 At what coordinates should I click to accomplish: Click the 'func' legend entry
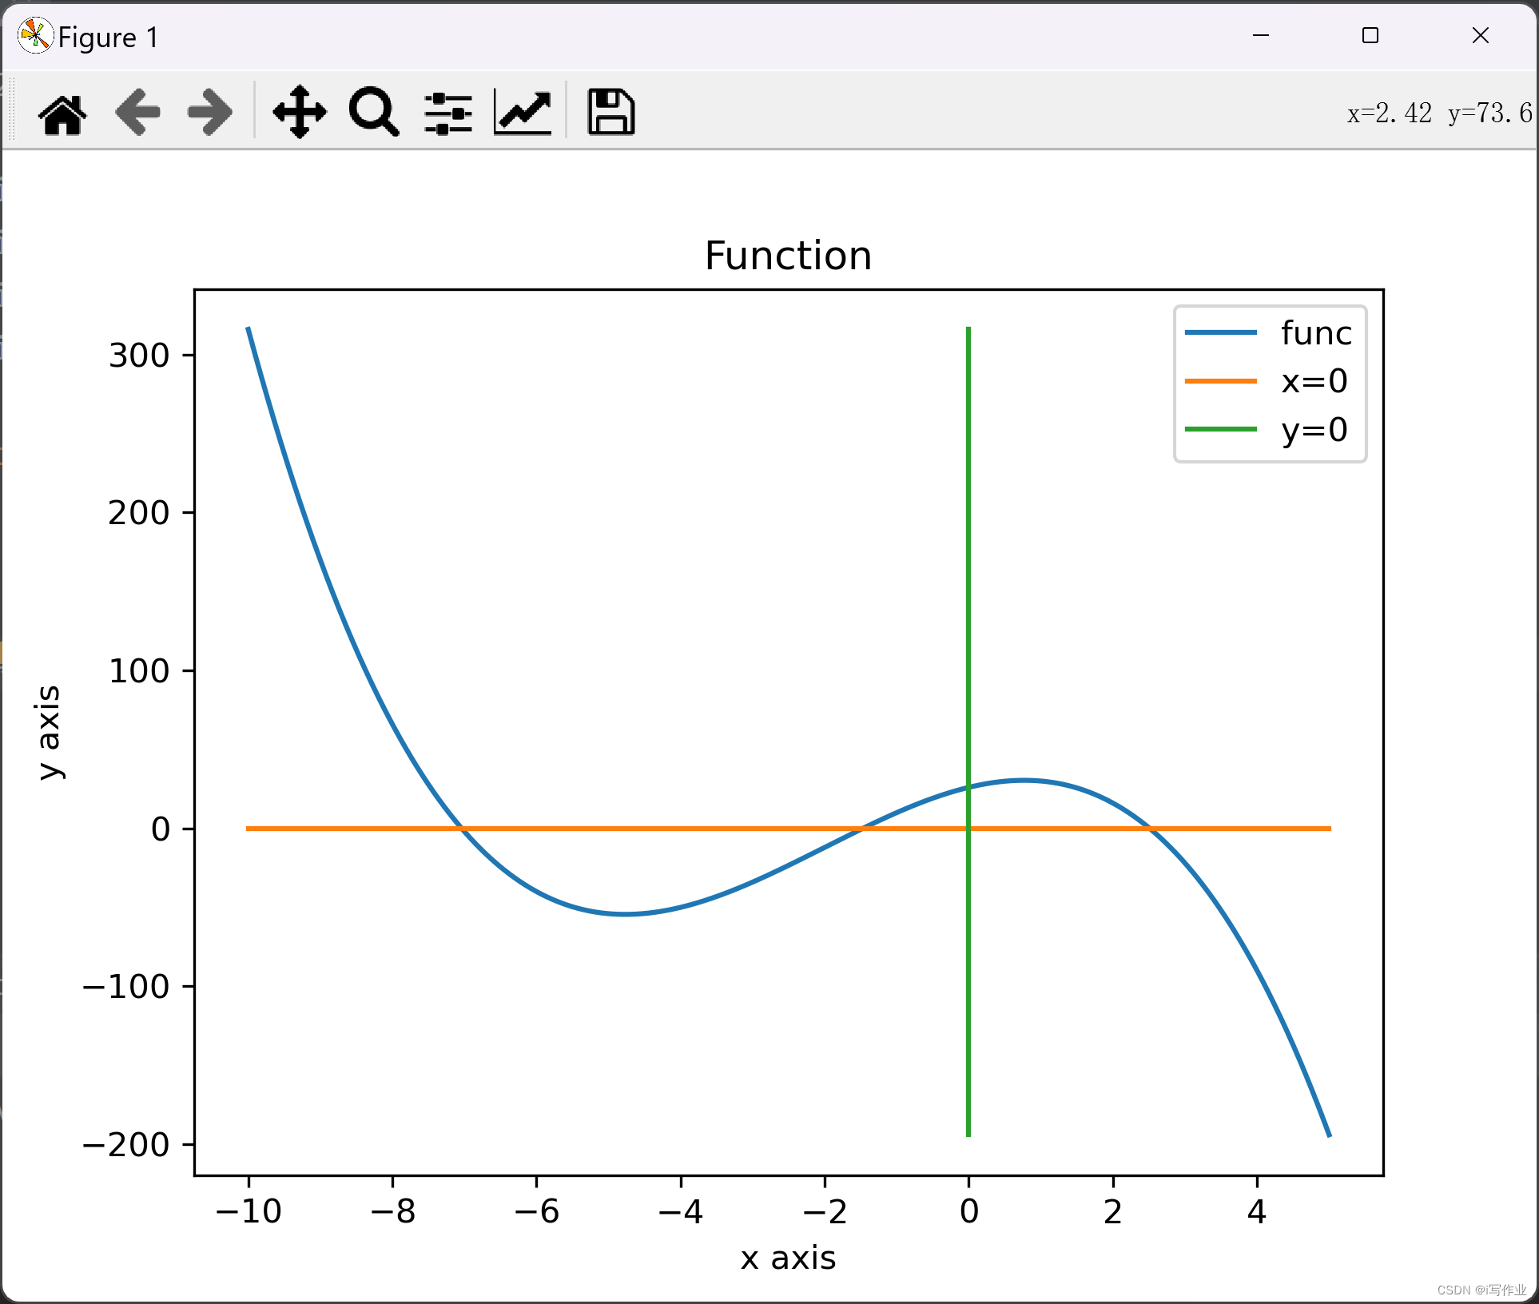pyautogui.click(x=1316, y=333)
